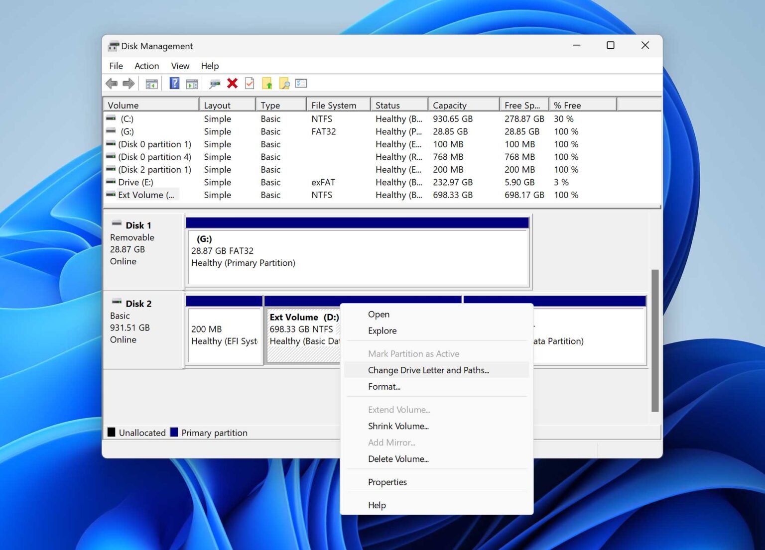Select Format… in context menu
The height and width of the screenshot is (550, 765).
pyautogui.click(x=437, y=387)
